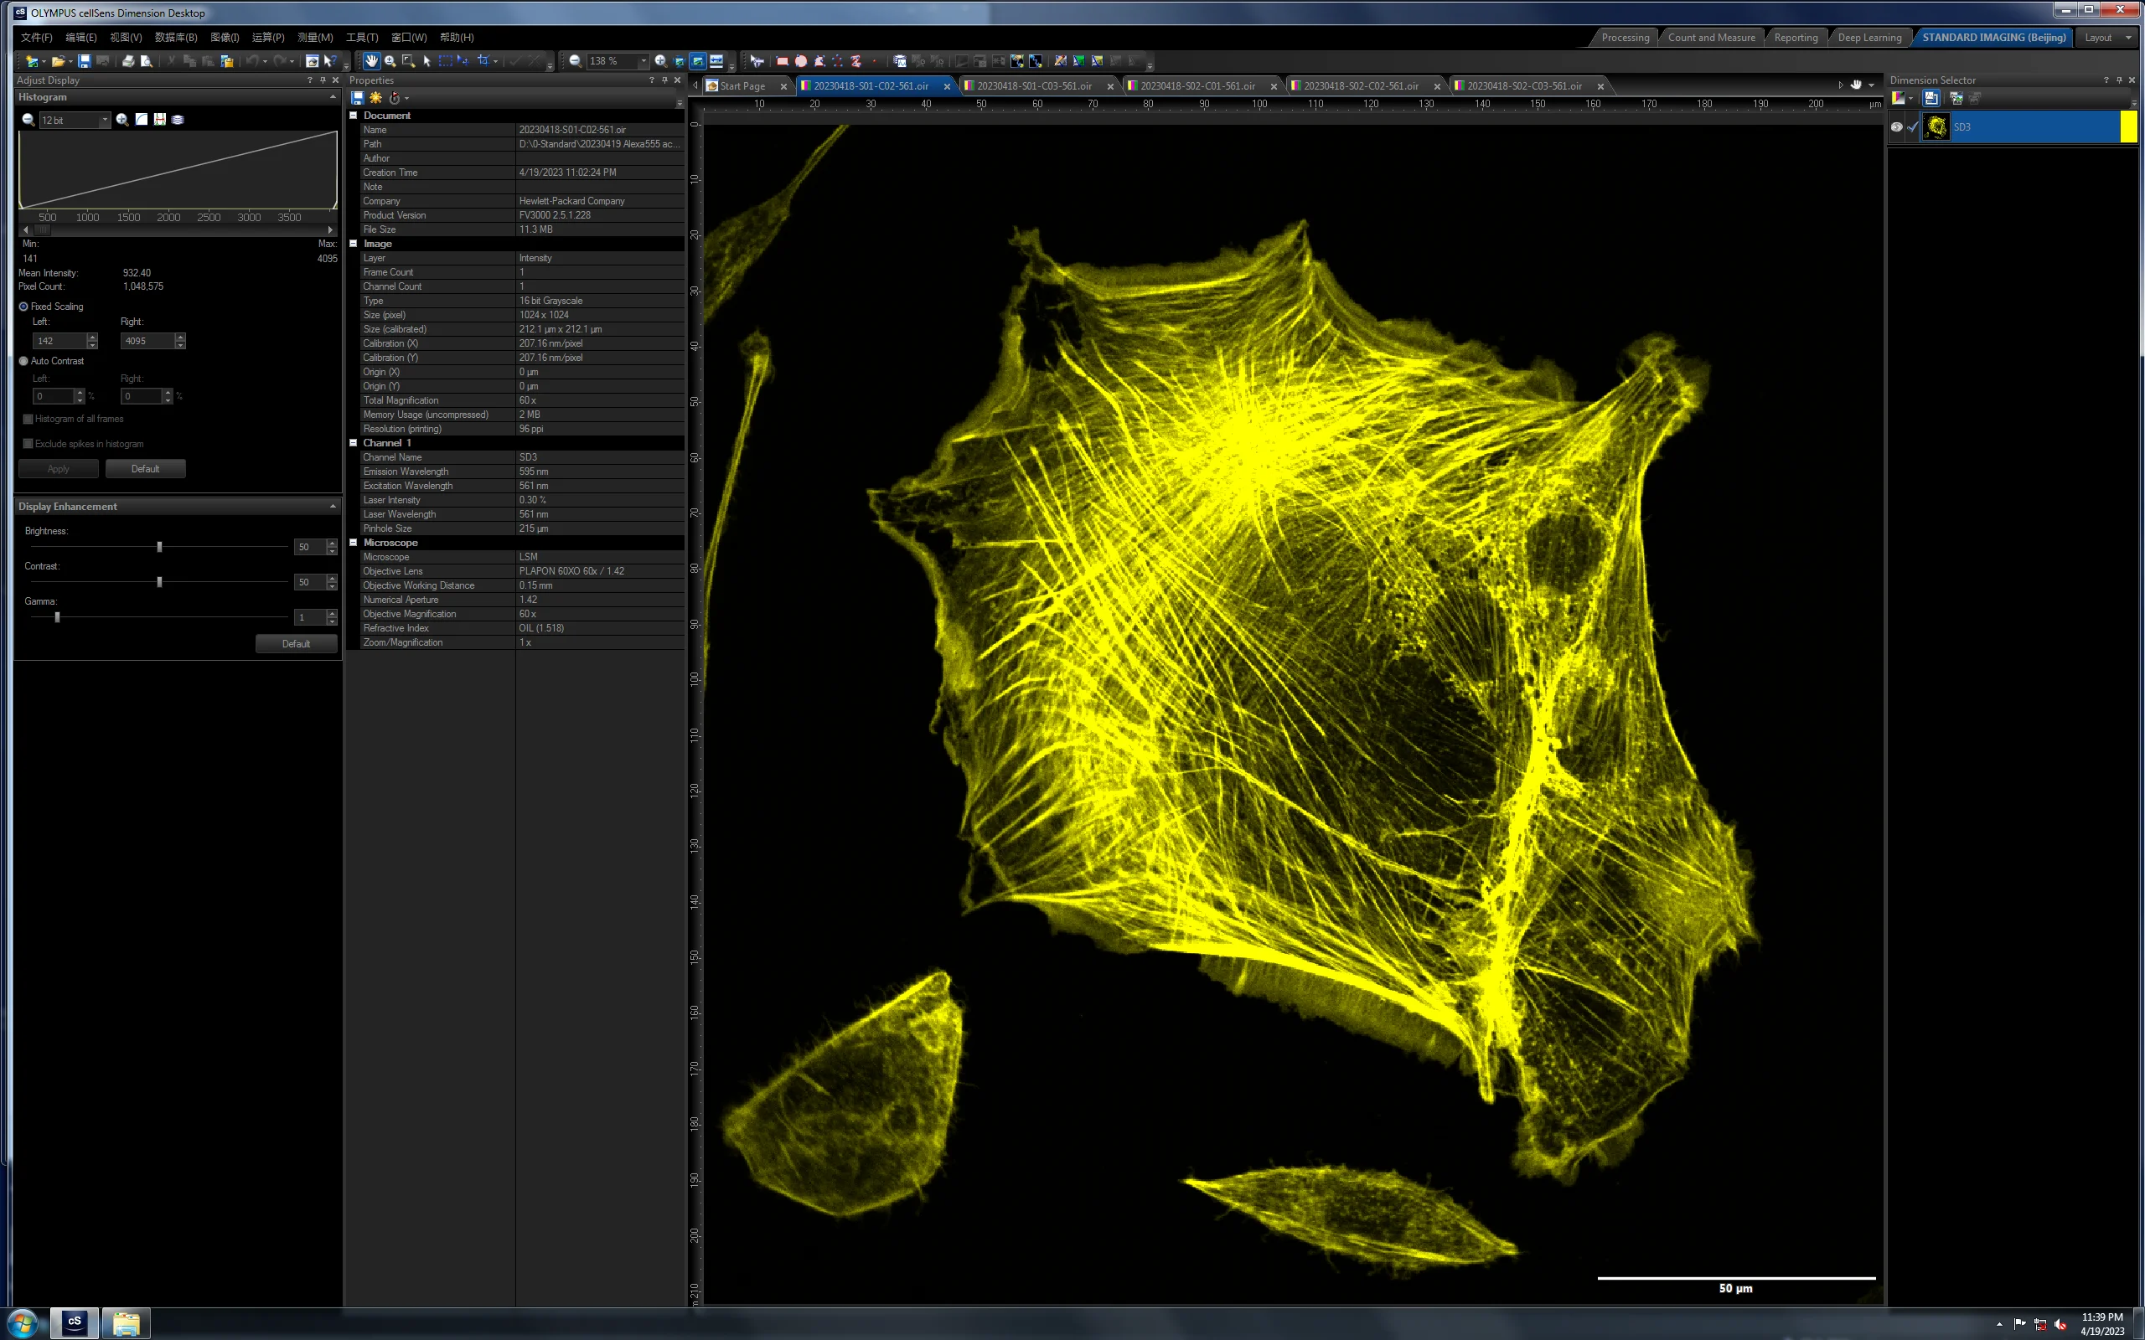This screenshot has height=1340, width=2145.
Task: Select the red circle ROI tool
Action: click(800, 61)
